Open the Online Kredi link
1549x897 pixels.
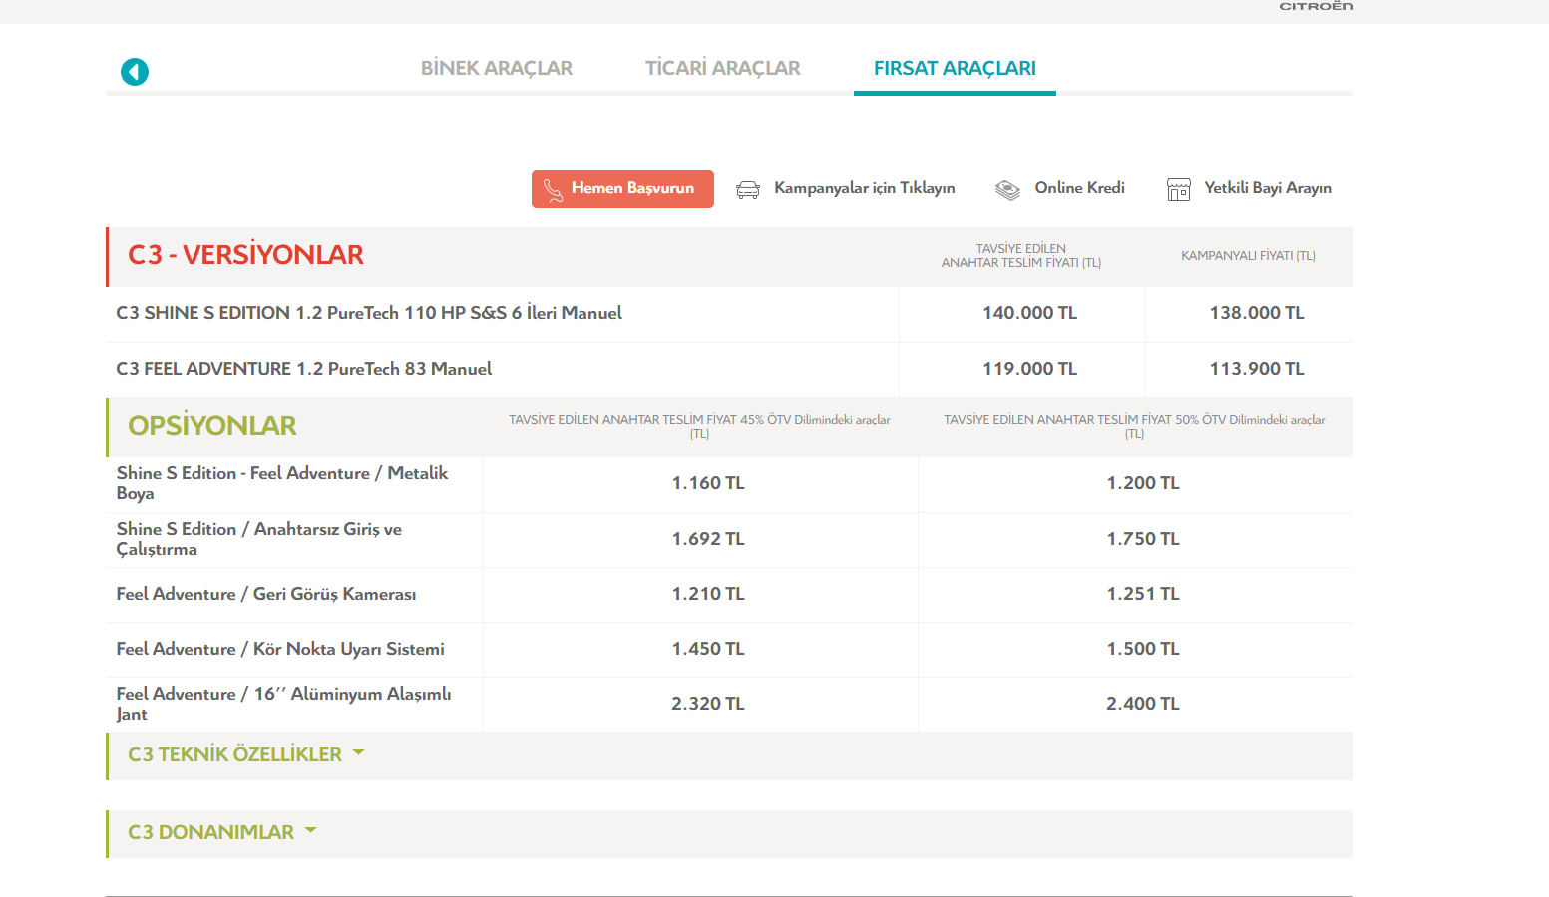(x=1080, y=188)
